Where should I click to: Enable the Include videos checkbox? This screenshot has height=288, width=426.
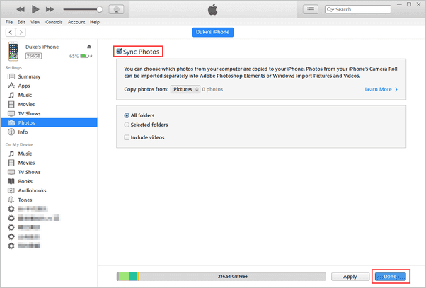[127, 137]
